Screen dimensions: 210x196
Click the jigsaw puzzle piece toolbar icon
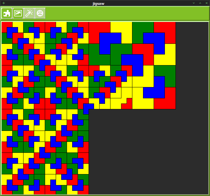(x=7, y=13)
